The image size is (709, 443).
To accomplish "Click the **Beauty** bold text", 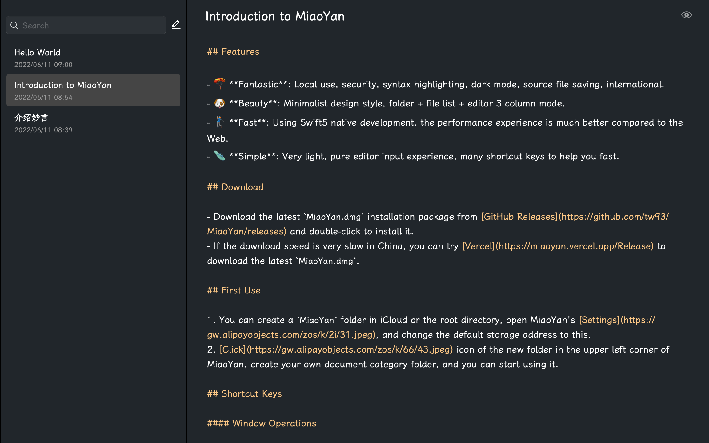I will click(253, 103).
